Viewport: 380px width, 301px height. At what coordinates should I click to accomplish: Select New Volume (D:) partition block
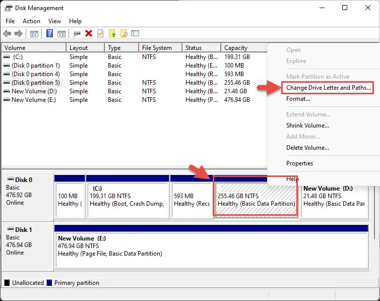335,202
